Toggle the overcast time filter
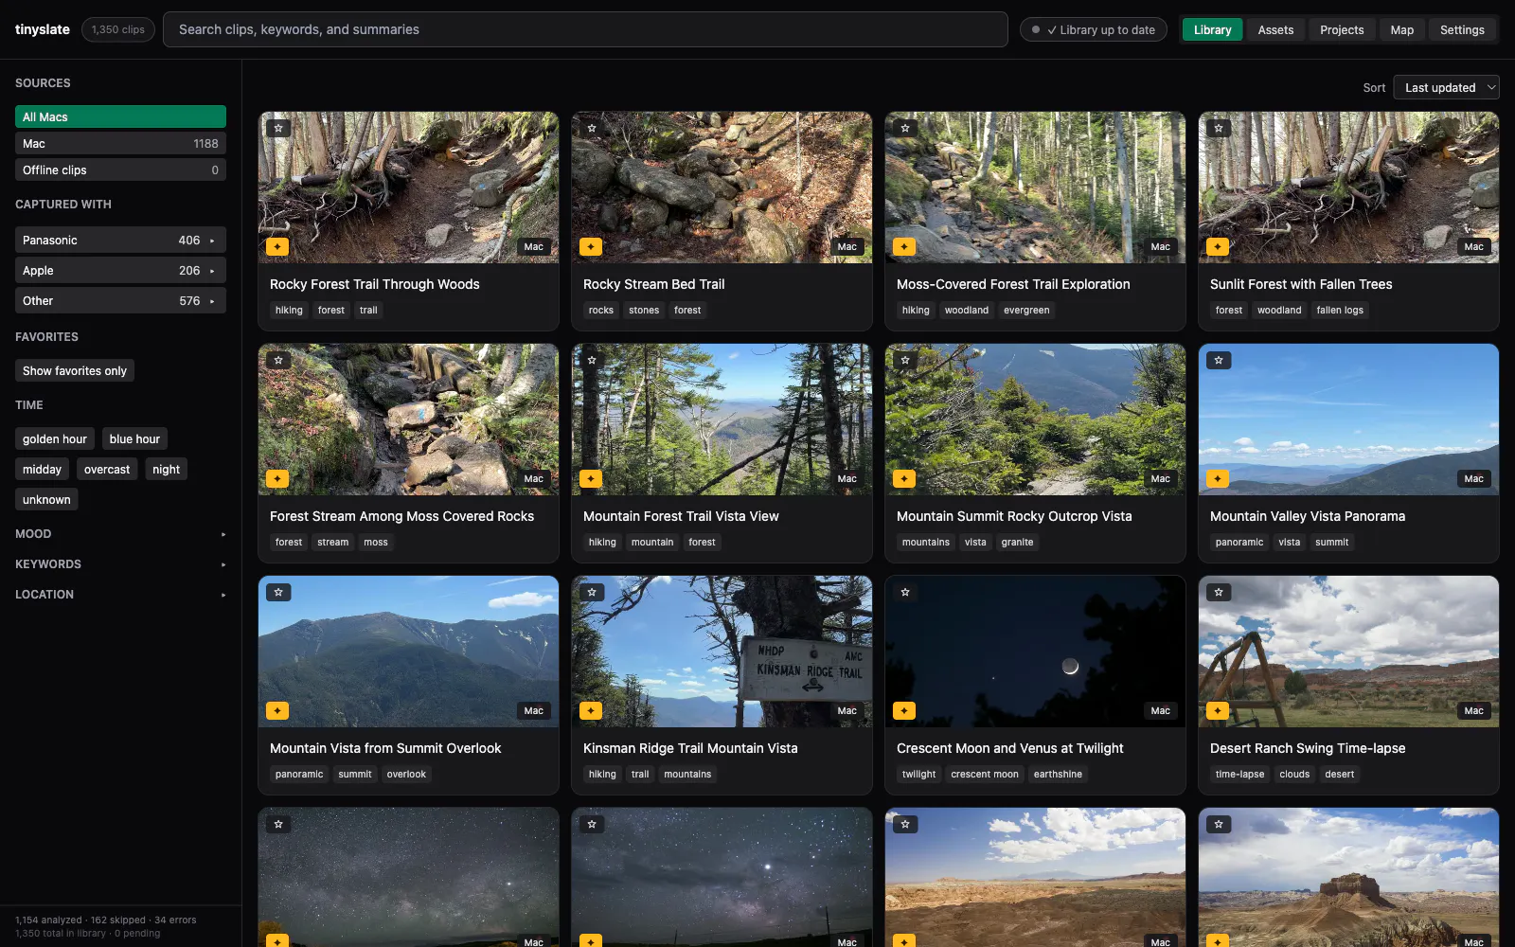Viewport: 1515px width, 947px height. pos(107,469)
